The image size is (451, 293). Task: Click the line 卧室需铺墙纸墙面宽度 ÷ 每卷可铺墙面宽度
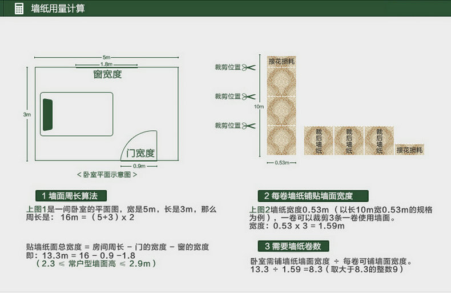[x=331, y=262]
